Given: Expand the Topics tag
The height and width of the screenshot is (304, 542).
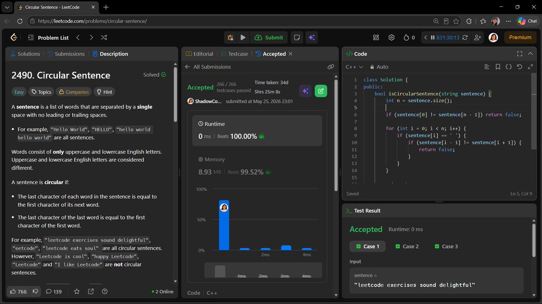Looking at the screenshot, I should 41,92.
